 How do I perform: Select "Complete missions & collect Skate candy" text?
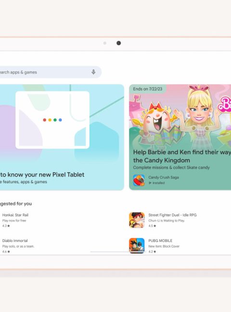click(171, 168)
